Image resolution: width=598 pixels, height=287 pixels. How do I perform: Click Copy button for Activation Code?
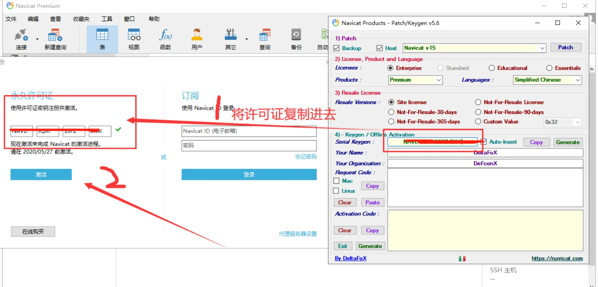click(372, 230)
